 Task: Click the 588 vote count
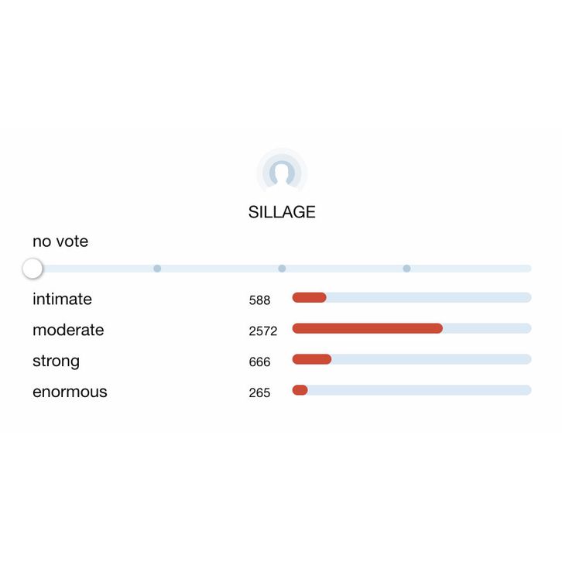pyautogui.click(x=259, y=300)
